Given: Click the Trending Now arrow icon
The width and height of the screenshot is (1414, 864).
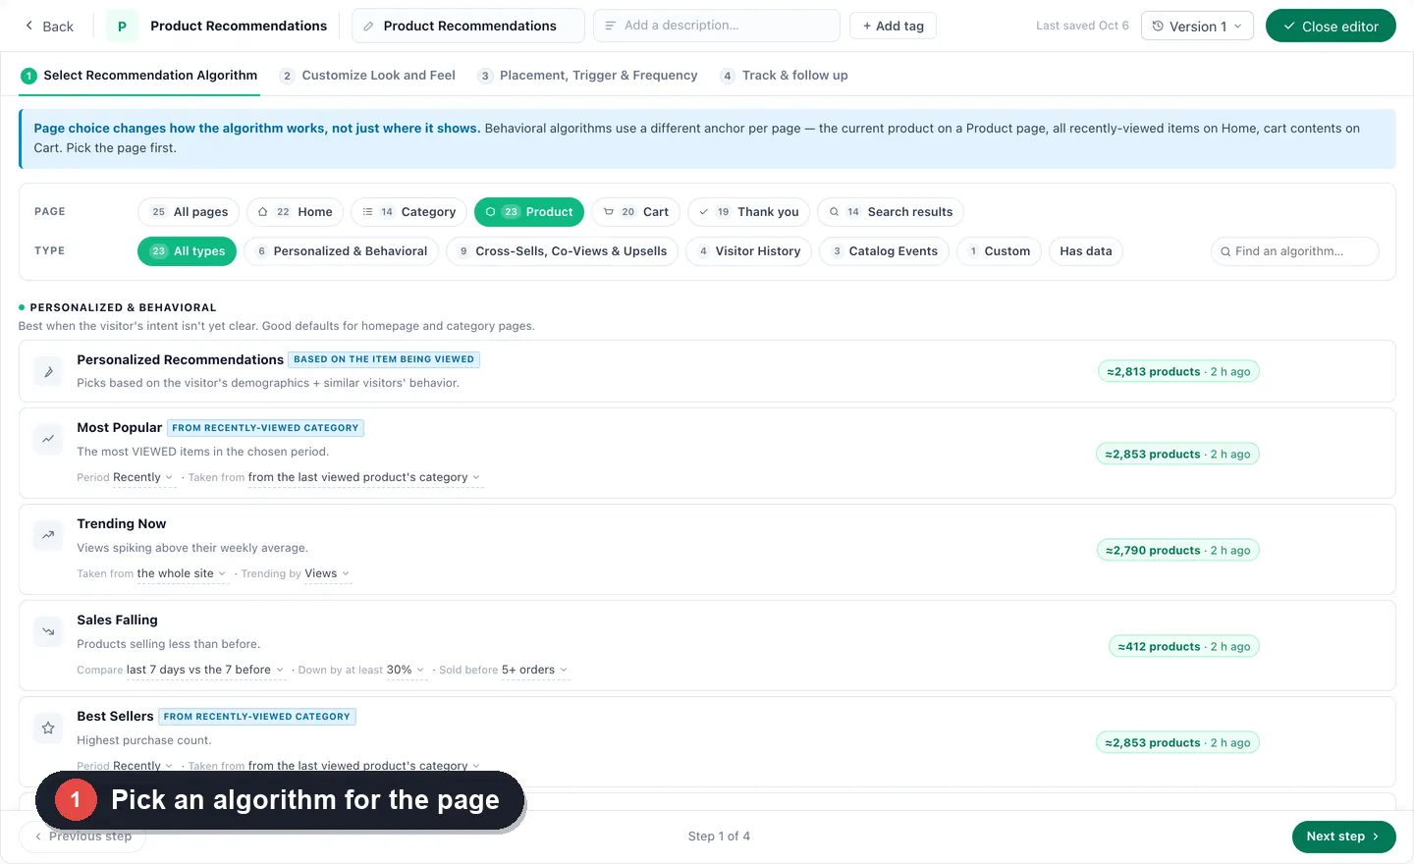Looking at the screenshot, I should [48, 535].
